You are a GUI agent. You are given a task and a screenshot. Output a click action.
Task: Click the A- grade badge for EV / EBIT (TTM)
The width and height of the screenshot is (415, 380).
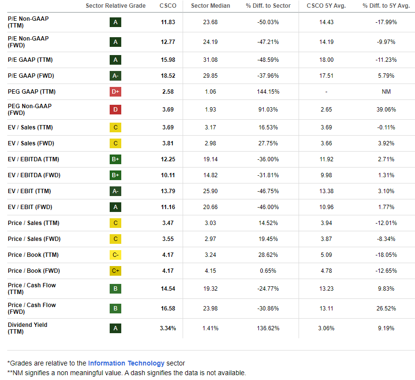coord(115,191)
